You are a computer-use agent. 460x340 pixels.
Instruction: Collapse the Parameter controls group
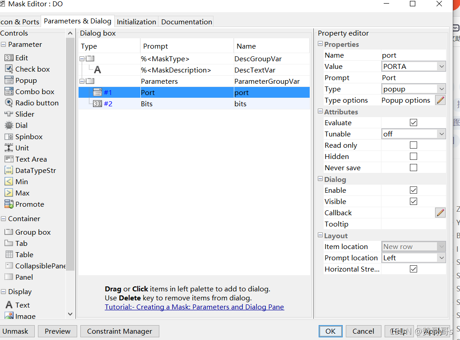pos(4,45)
